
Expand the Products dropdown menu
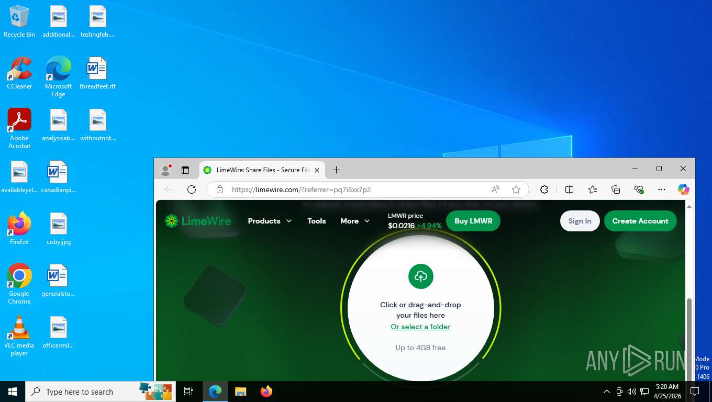270,221
